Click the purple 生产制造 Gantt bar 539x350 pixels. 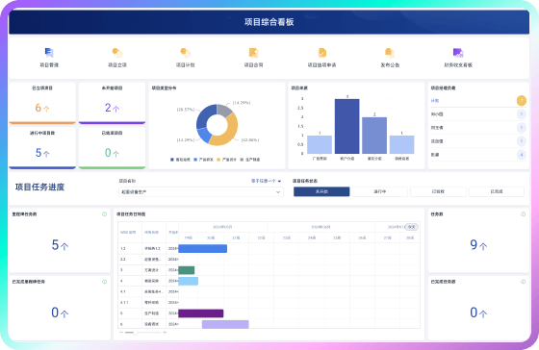point(201,313)
